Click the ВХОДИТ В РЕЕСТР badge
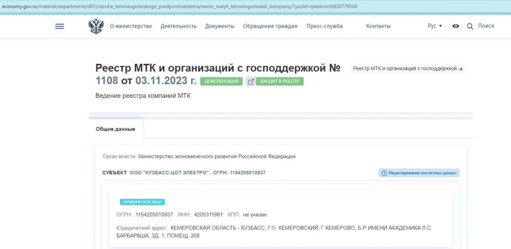511x249 pixels. [279, 81]
